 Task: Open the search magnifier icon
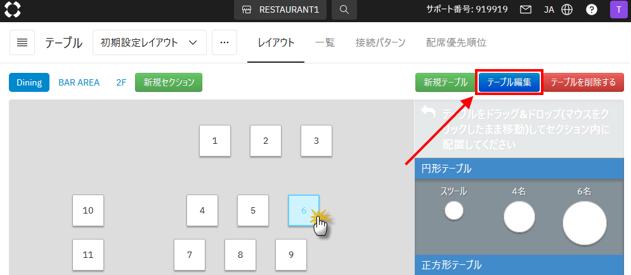click(344, 10)
